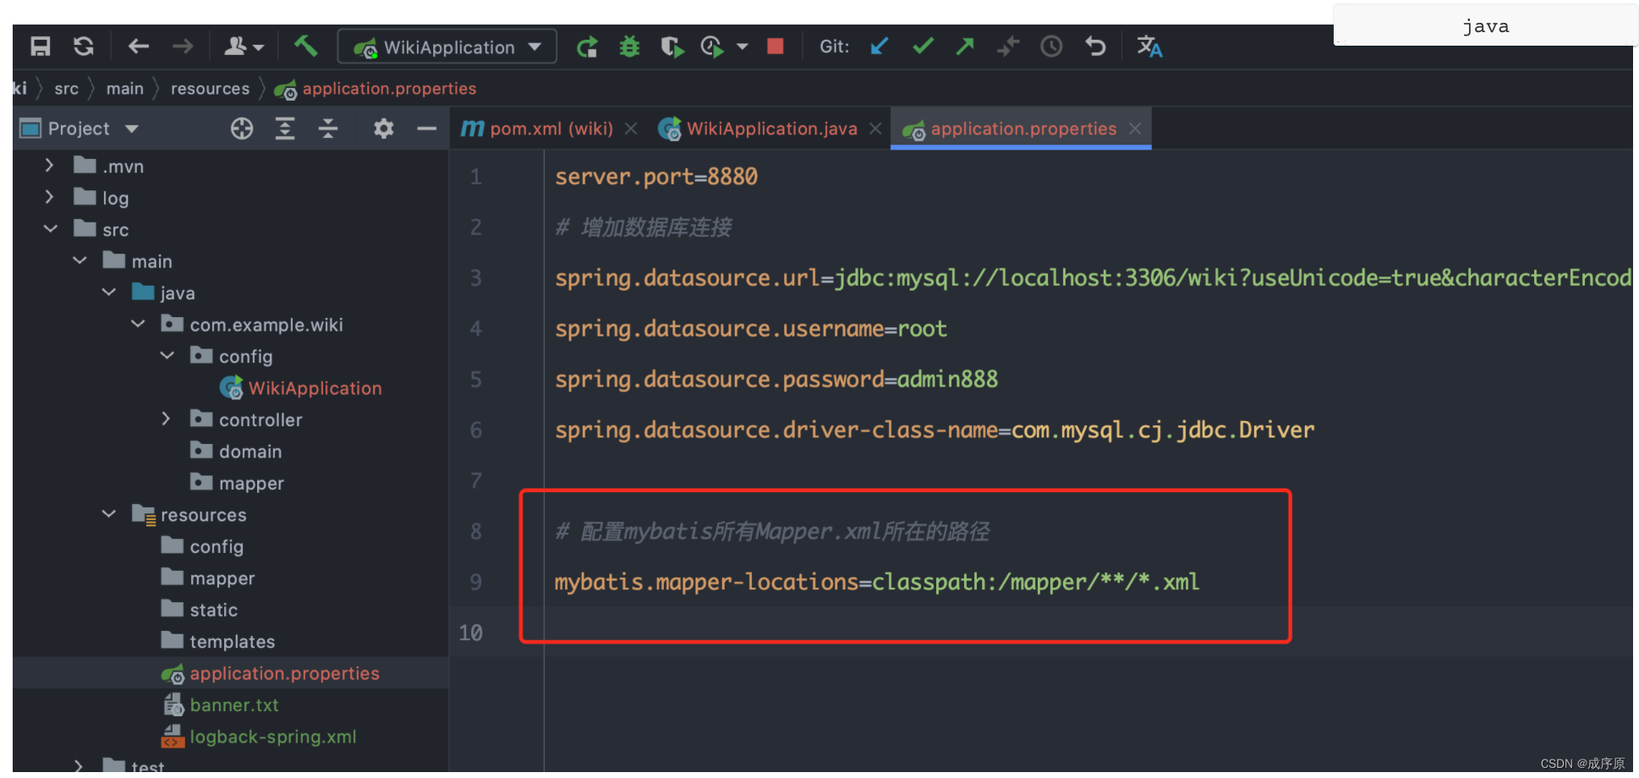Commit changes with the green checkmark Git icon
This screenshot has width=1639, height=778.
[922, 47]
